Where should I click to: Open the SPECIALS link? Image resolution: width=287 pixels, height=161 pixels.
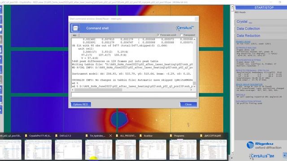coord(240,95)
